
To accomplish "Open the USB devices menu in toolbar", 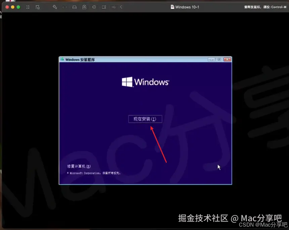I will [x=114, y=7].
